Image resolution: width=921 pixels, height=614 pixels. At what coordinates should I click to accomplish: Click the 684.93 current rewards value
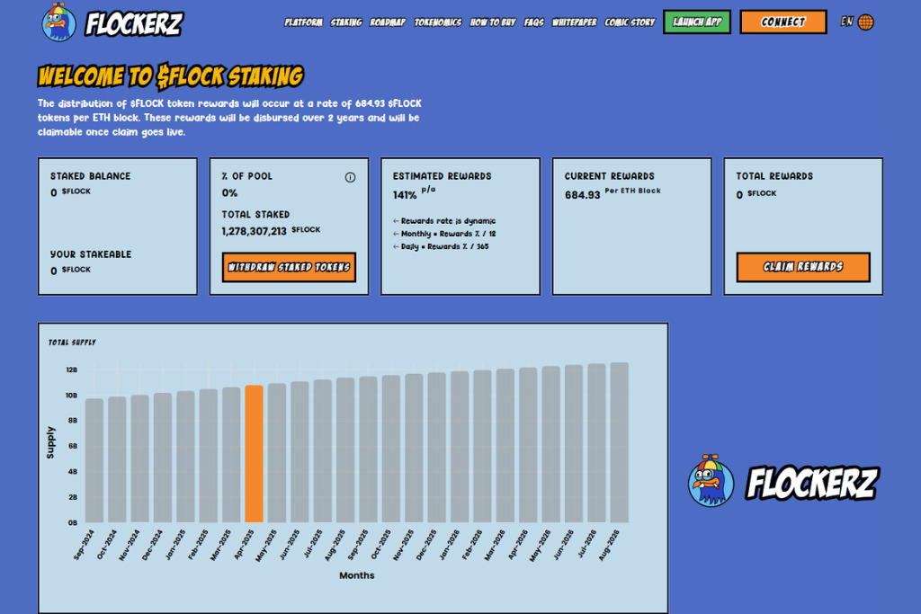(582, 195)
